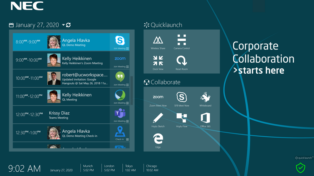
Task: Refresh the calendar meeting list
Action: pyautogui.click(x=68, y=25)
